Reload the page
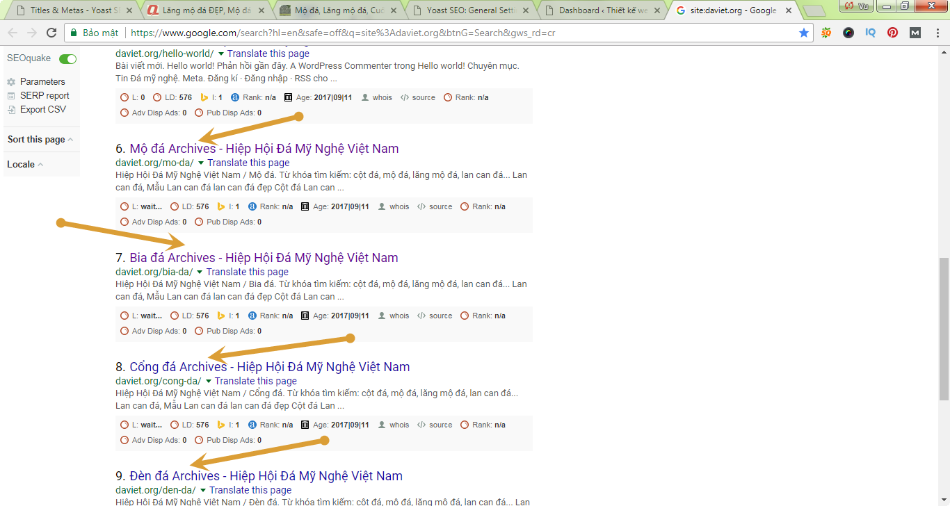Image resolution: width=950 pixels, height=506 pixels. (x=51, y=33)
